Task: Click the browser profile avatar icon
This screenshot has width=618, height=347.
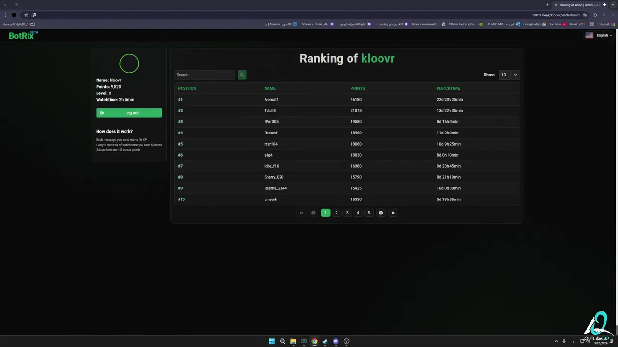Action: point(14,15)
